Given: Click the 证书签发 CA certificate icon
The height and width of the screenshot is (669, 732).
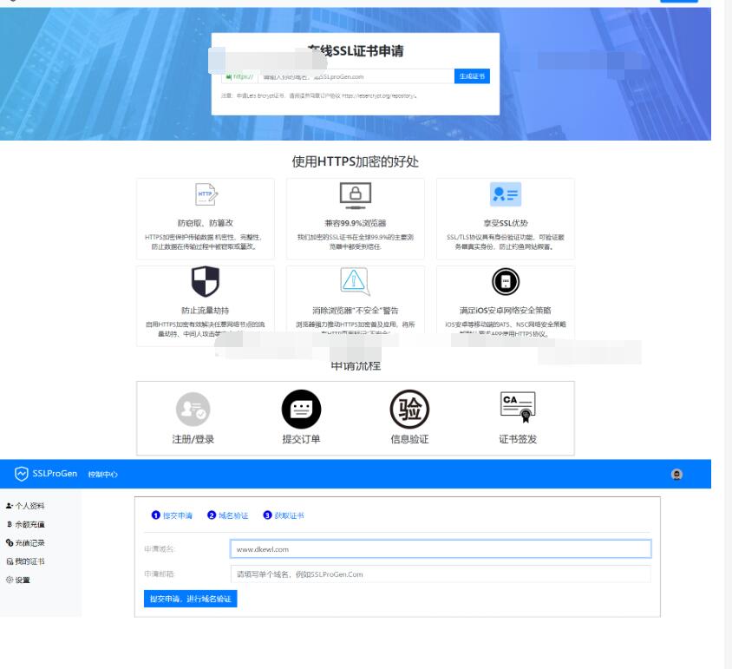Looking at the screenshot, I should click(x=518, y=406).
